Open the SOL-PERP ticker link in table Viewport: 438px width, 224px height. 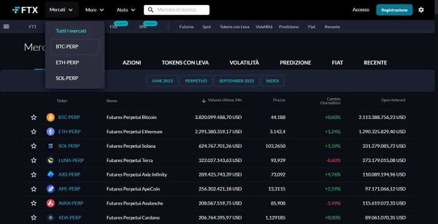point(69,146)
